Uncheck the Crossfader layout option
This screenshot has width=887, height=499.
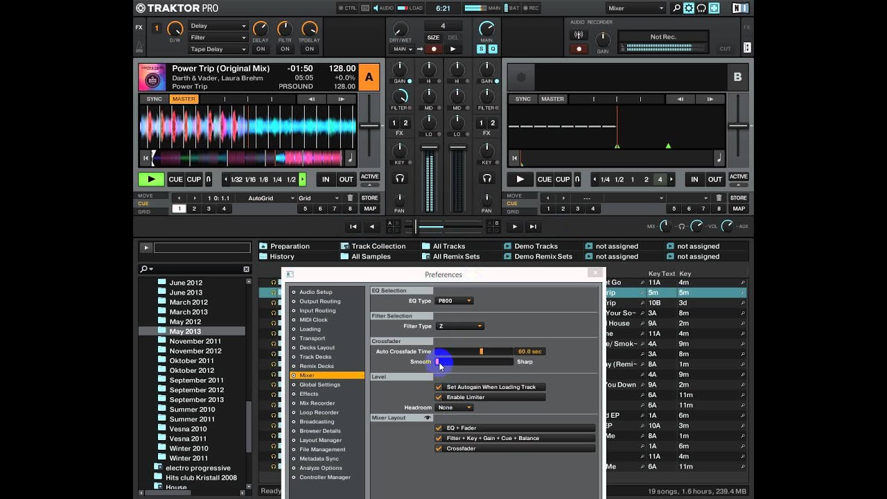tap(439, 448)
